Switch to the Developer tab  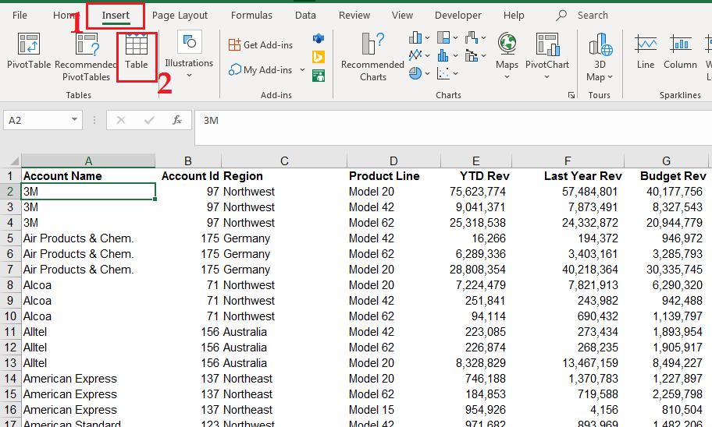(457, 15)
